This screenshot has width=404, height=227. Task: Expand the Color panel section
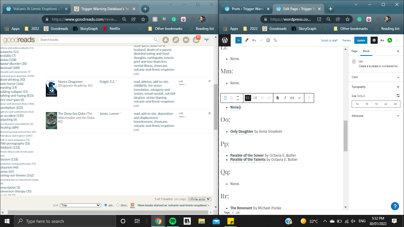point(398,77)
